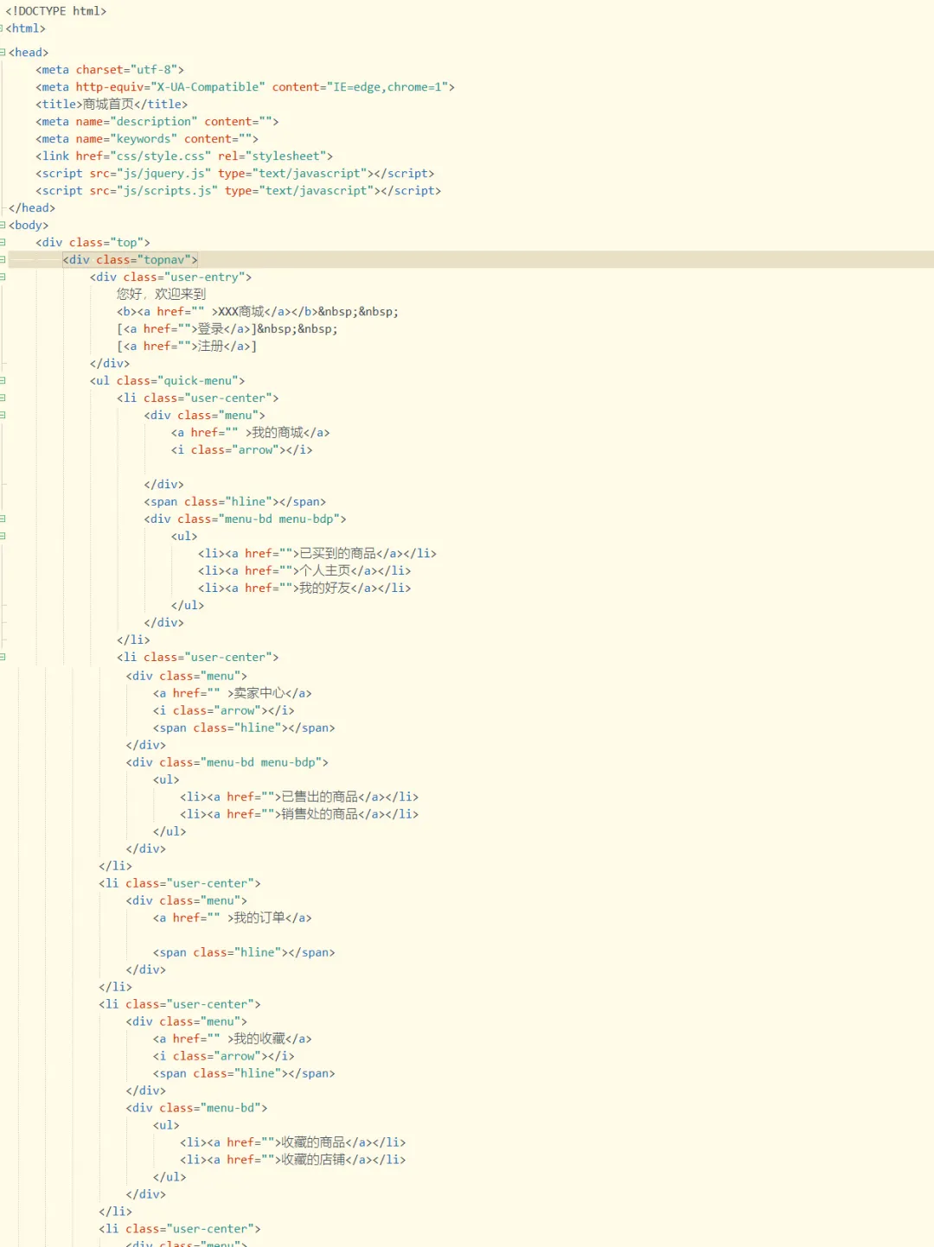This screenshot has width=934, height=1247.
Task: Click the meta keywords line
Action: point(147,139)
